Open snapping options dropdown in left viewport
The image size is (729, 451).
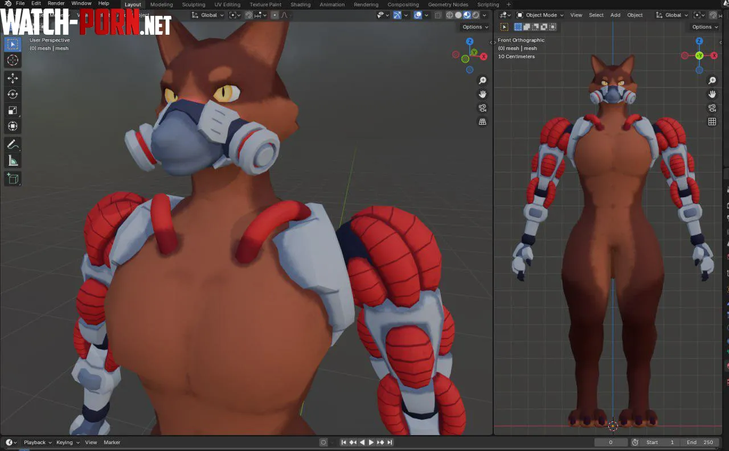click(260, 15)
